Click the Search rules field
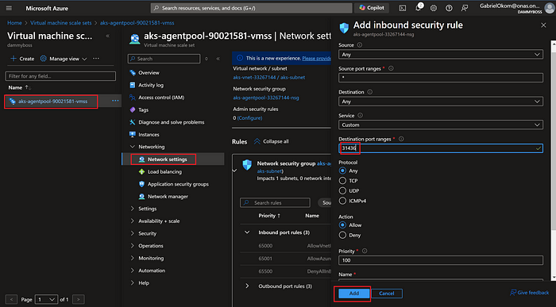The height and width of the screenshot is (307, 556). coord(275,203)
